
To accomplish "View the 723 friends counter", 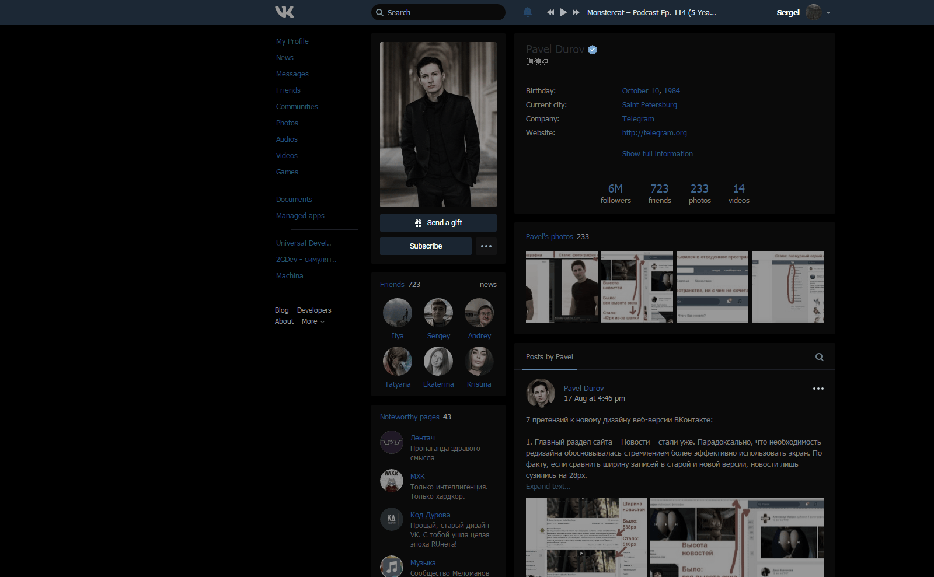I will 660,194.
